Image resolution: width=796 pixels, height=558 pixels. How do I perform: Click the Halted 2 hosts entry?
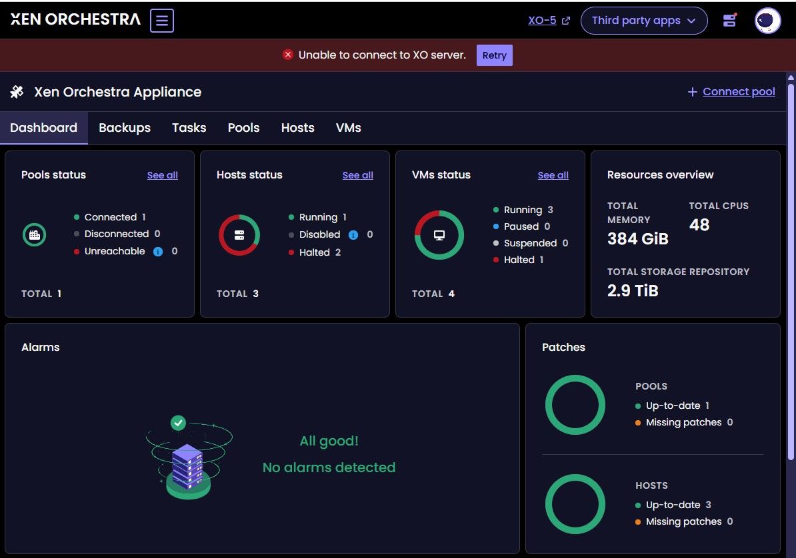(x=315, y=252)
